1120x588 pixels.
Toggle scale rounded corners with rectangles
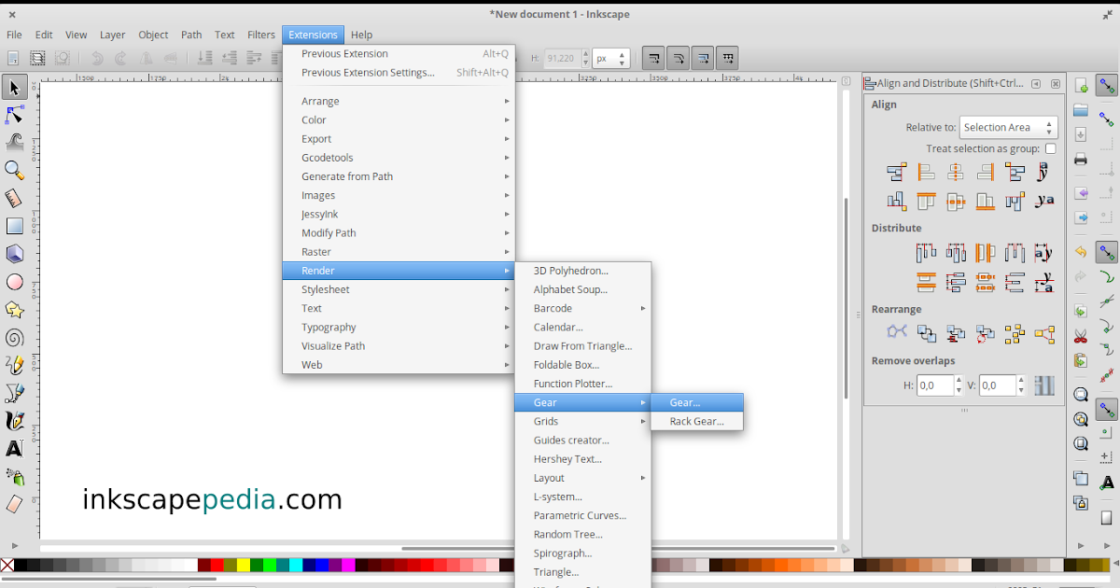coord(679,58)
